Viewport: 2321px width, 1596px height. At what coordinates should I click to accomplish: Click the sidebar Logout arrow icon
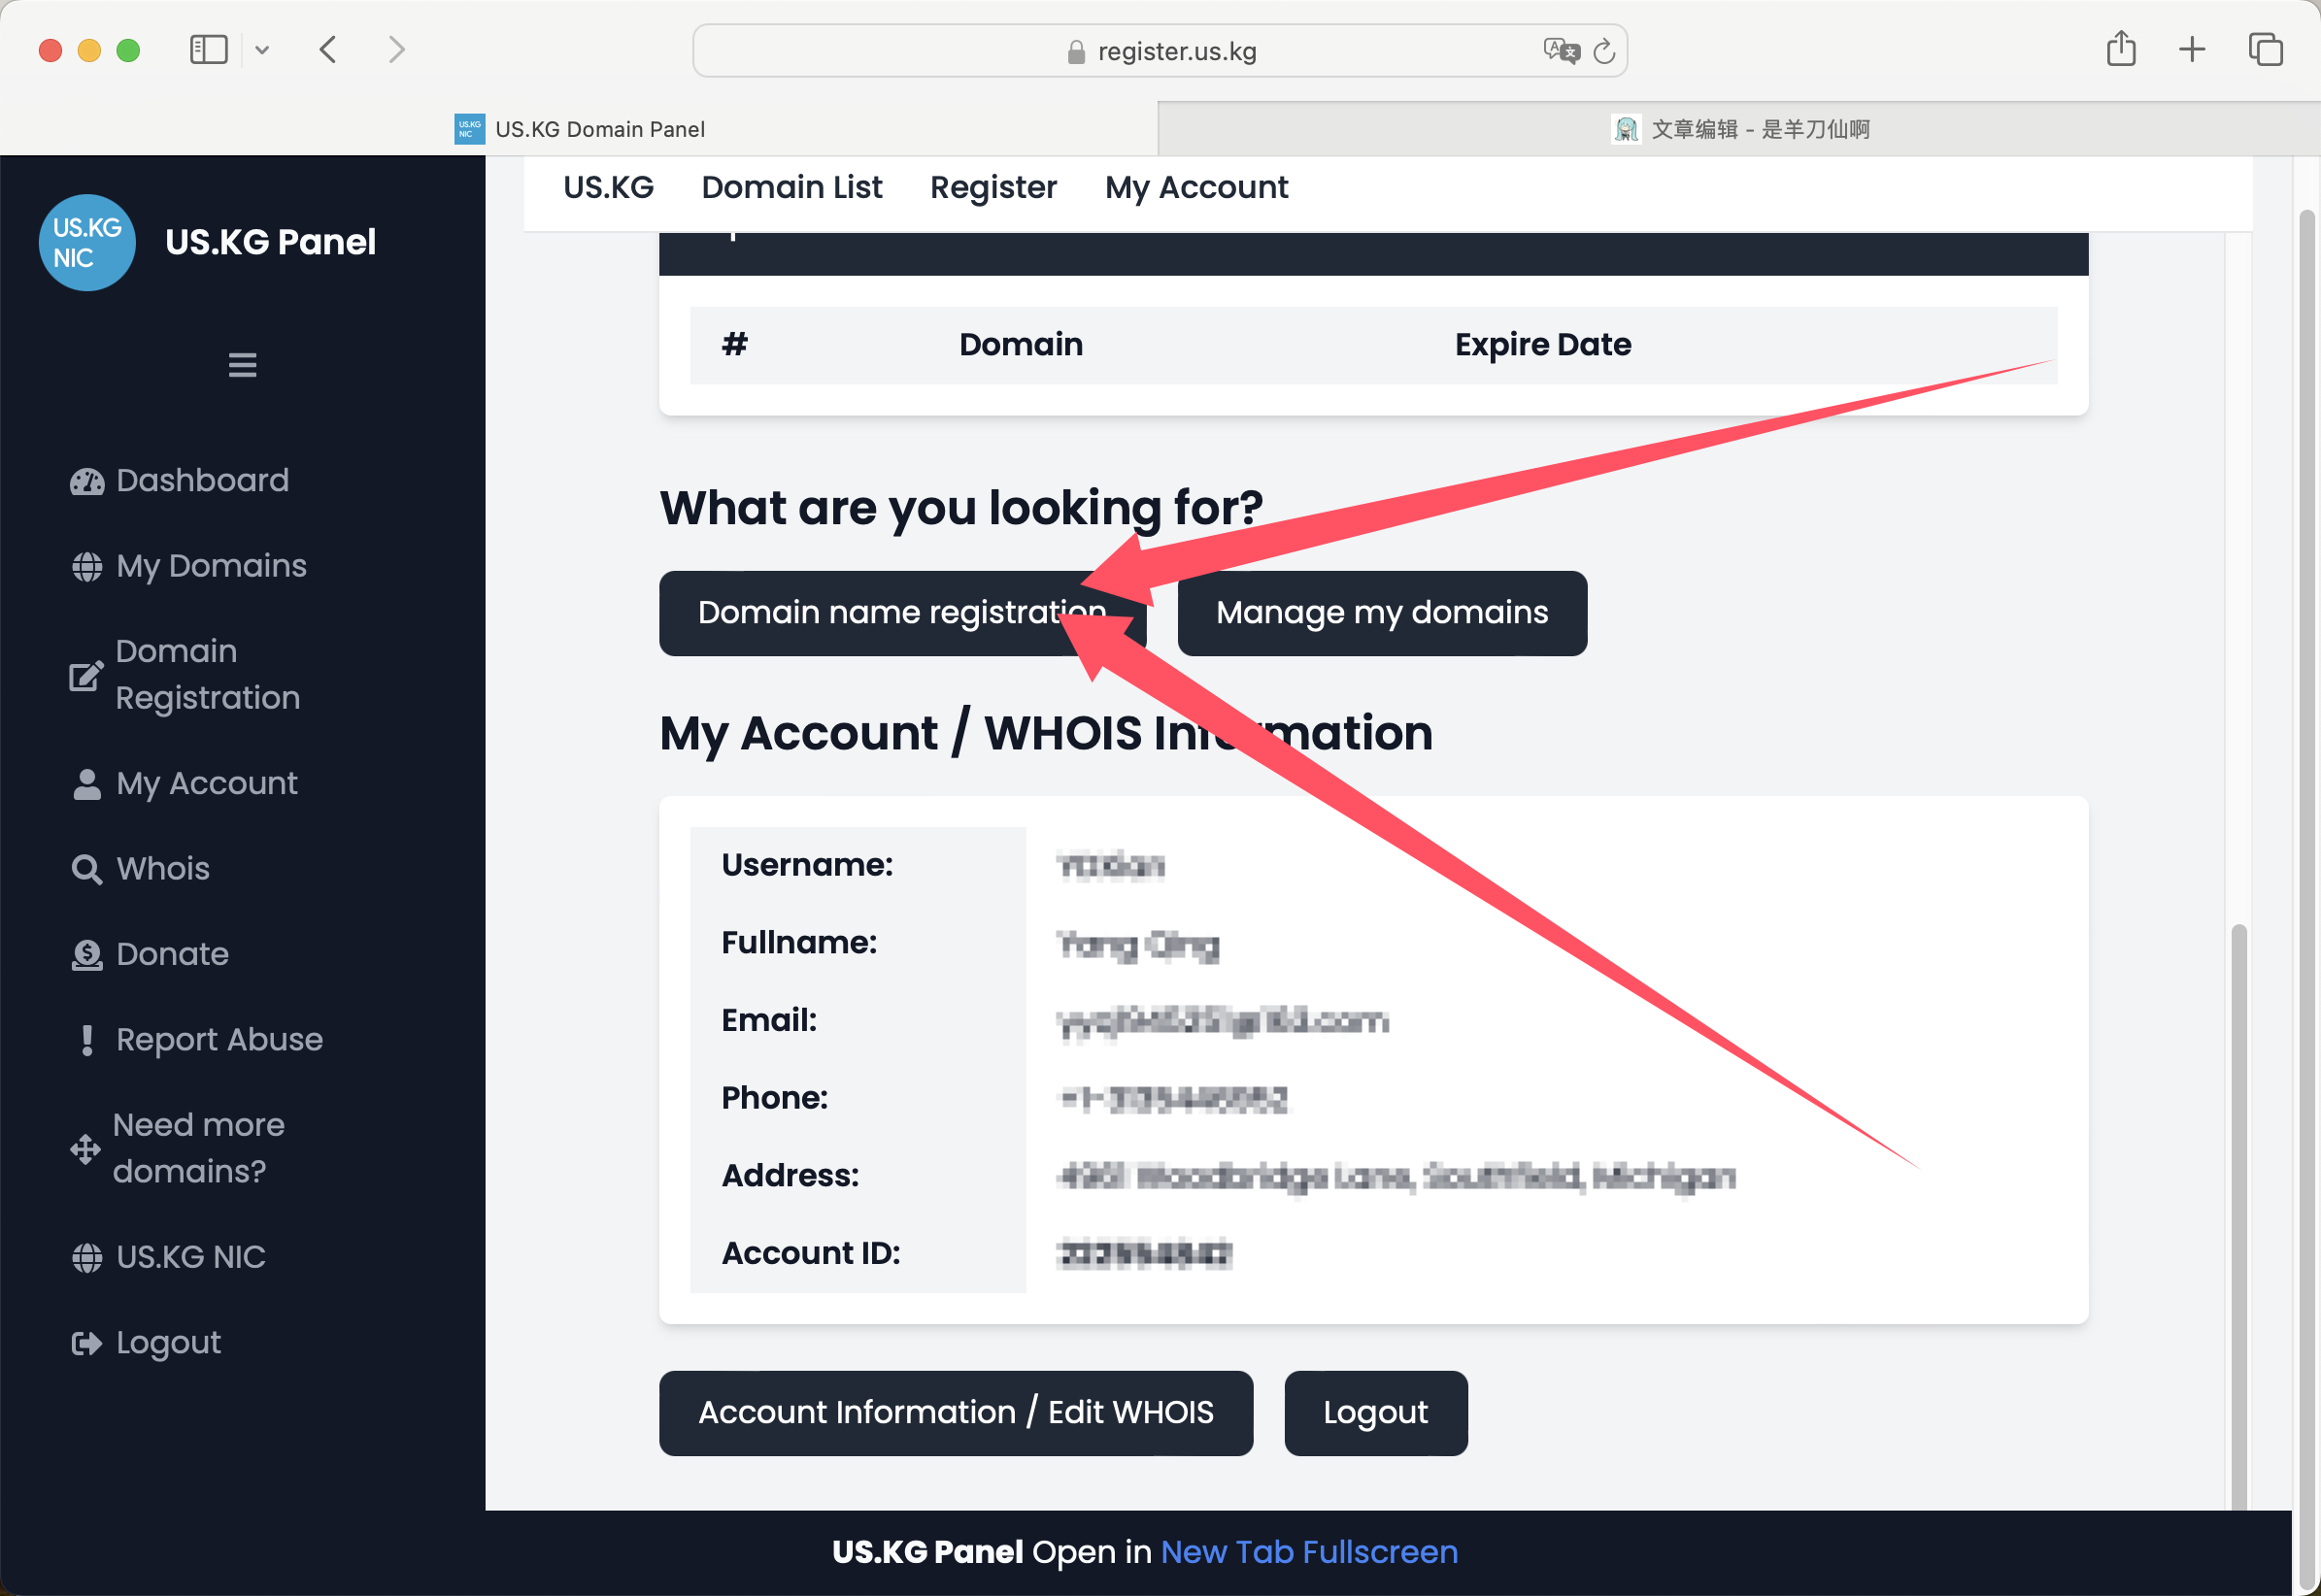87,1343
